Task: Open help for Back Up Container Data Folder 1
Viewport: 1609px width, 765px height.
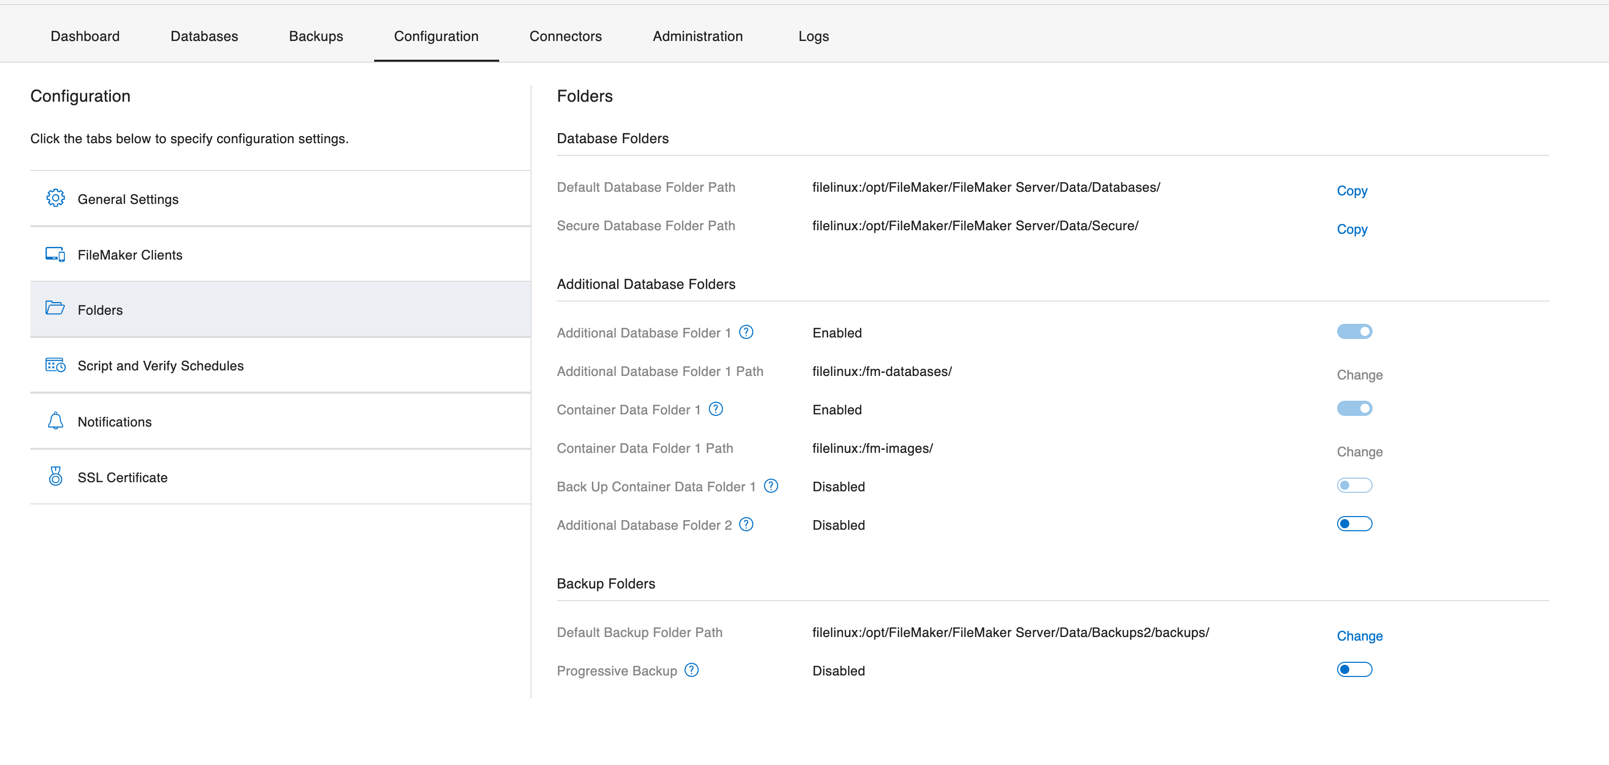Action: coord(771,485)
